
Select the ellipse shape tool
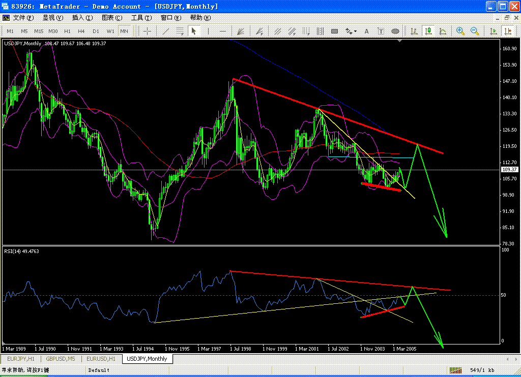[395, 31]
